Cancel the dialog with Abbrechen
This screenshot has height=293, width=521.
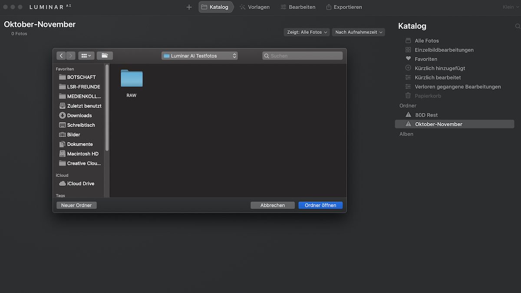(272, 205)
